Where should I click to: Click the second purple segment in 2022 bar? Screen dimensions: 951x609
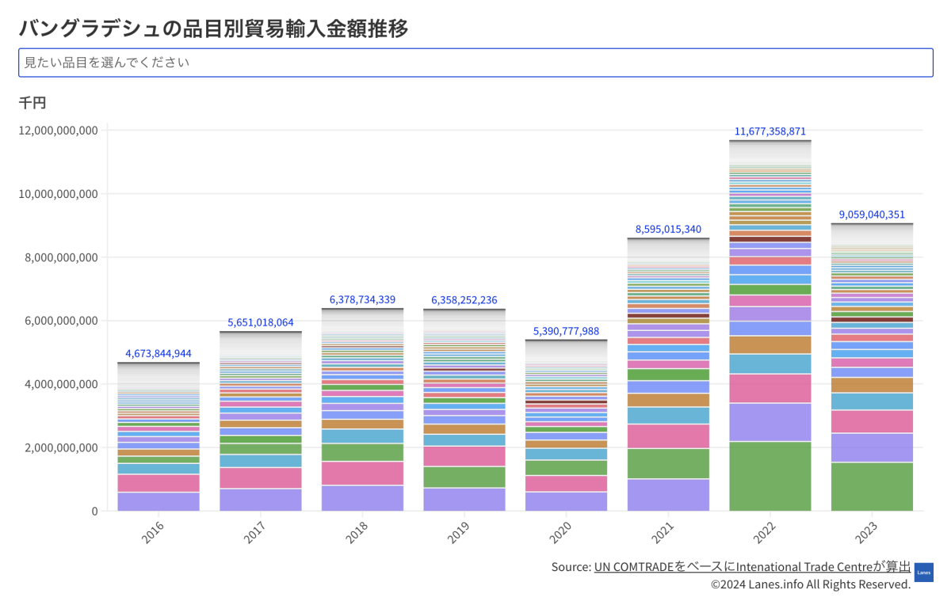click(770, 422)
